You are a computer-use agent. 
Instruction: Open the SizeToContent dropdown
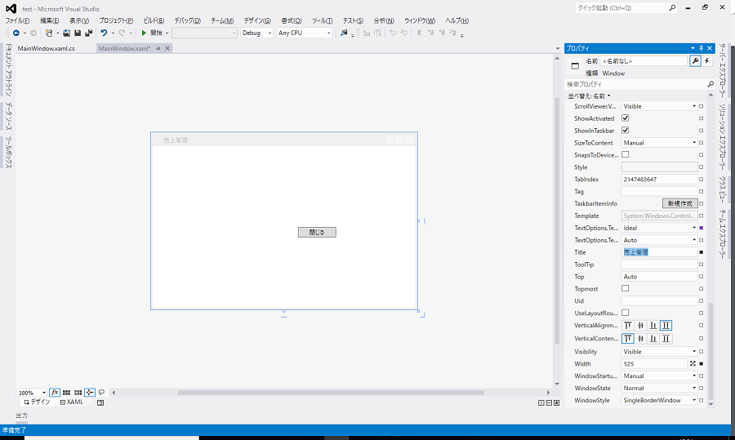pos(659,143)
